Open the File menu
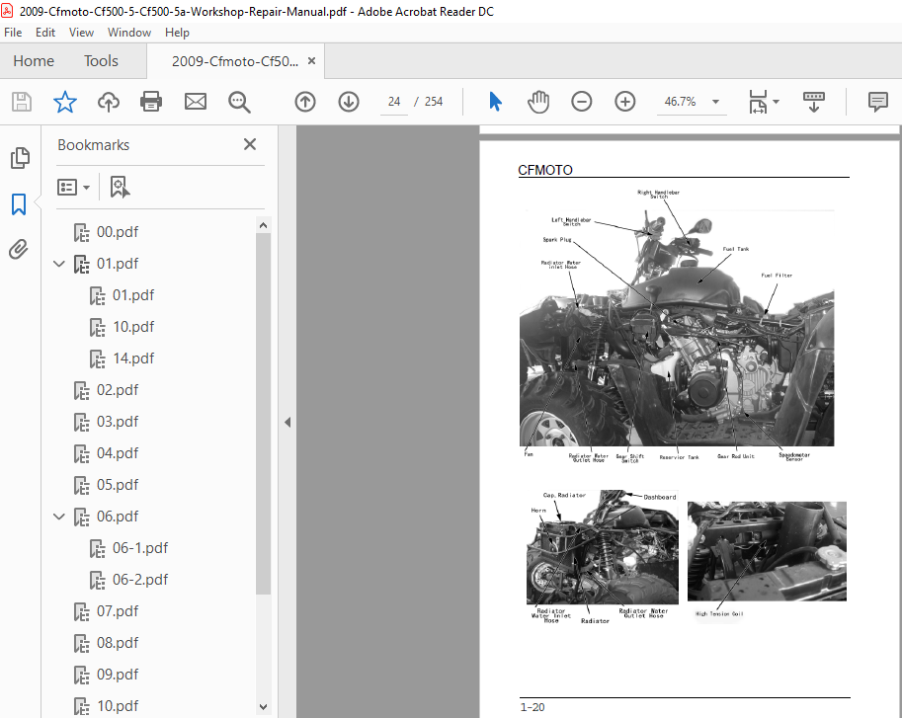This screenshot has width=902, height=718. coord(13,33)
